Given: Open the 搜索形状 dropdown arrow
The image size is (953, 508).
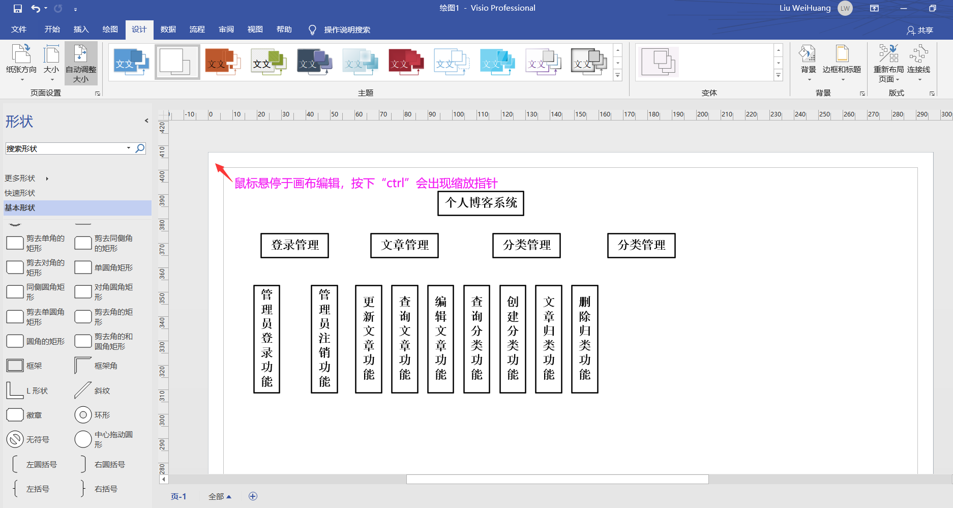Looking at the screenshot, I should (x=128, y=148).
